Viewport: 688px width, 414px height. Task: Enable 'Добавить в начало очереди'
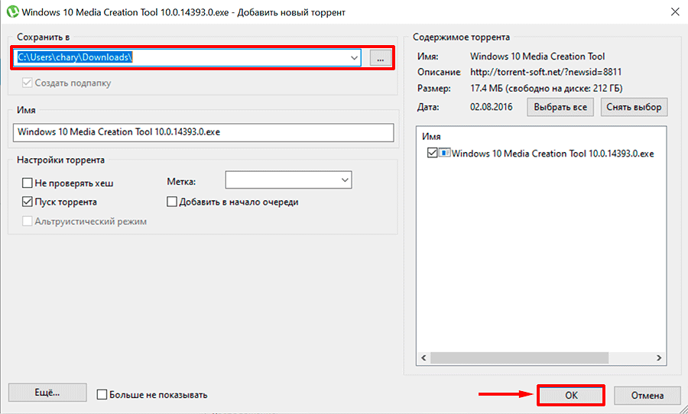click(172, 202)
